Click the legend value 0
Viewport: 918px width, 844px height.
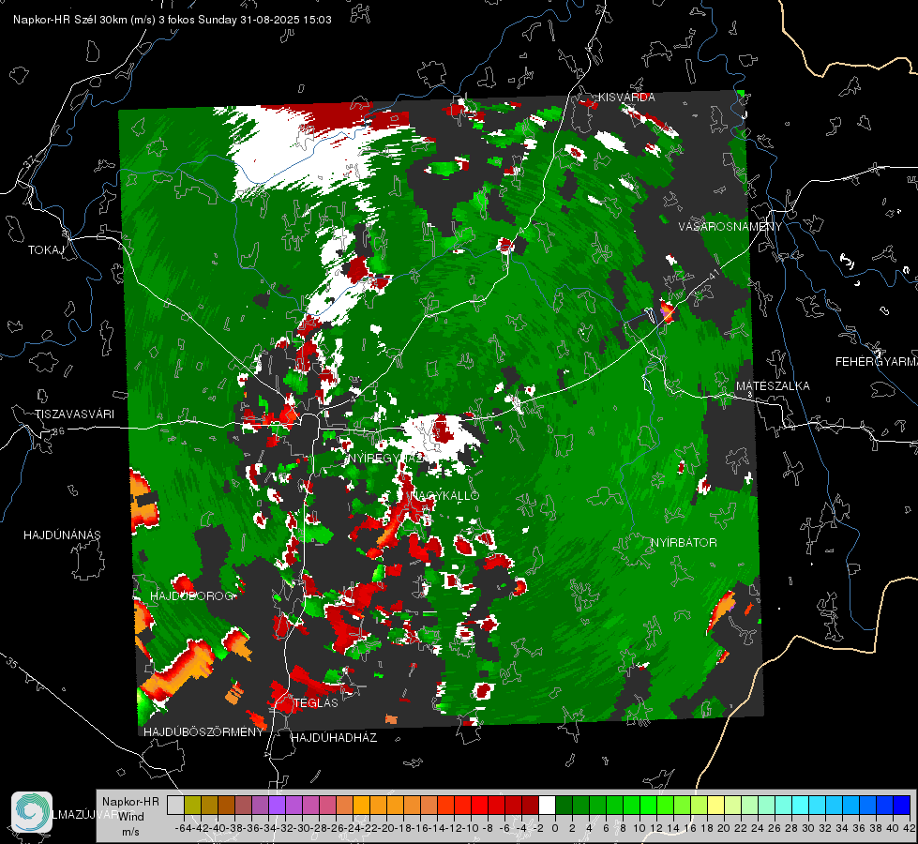555,828
